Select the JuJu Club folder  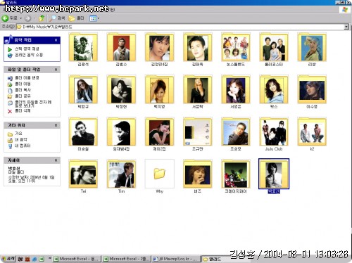point(274,134)
